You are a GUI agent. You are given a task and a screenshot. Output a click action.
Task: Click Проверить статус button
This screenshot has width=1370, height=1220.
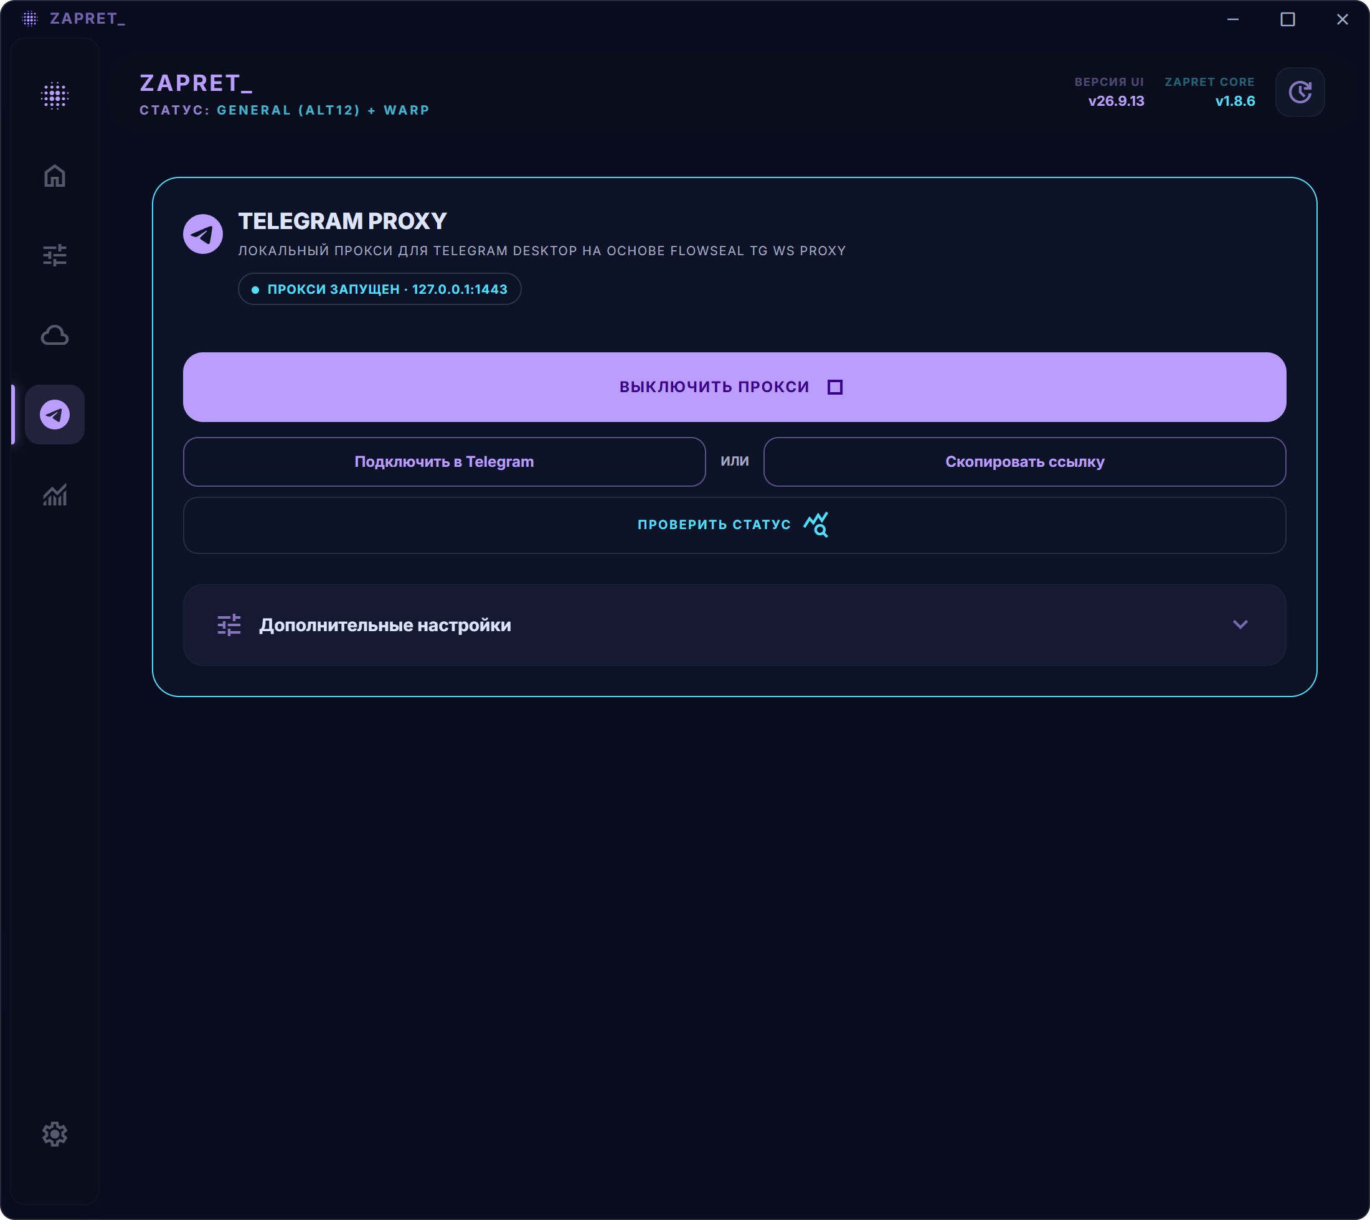click(734, 525)
